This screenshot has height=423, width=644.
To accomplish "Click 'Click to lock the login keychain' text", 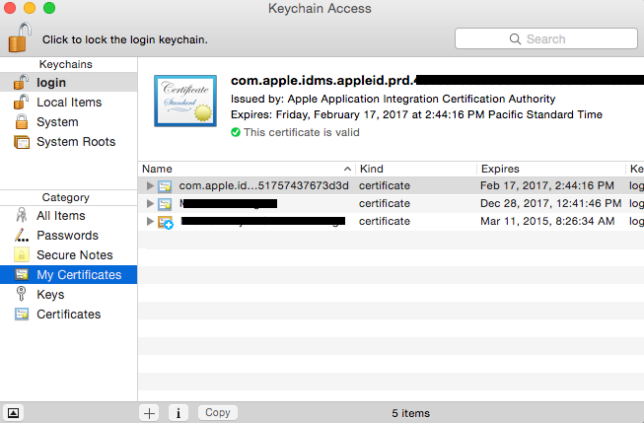I will coord(125,39).
